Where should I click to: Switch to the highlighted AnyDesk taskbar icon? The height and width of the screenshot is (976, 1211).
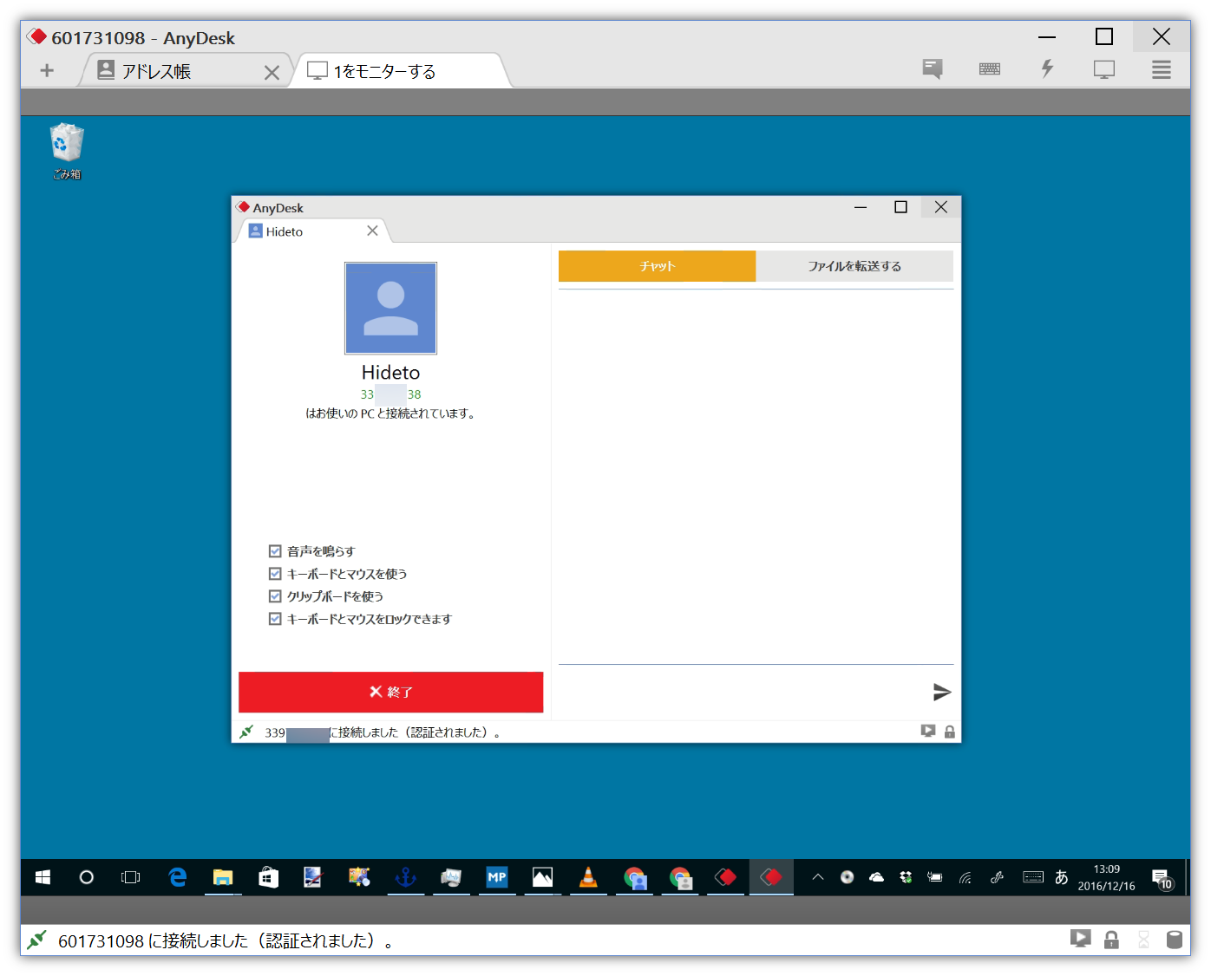tap(771, 877)
